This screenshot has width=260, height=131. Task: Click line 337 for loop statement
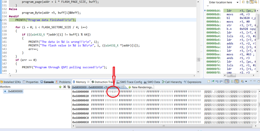(x=52, y=27)
